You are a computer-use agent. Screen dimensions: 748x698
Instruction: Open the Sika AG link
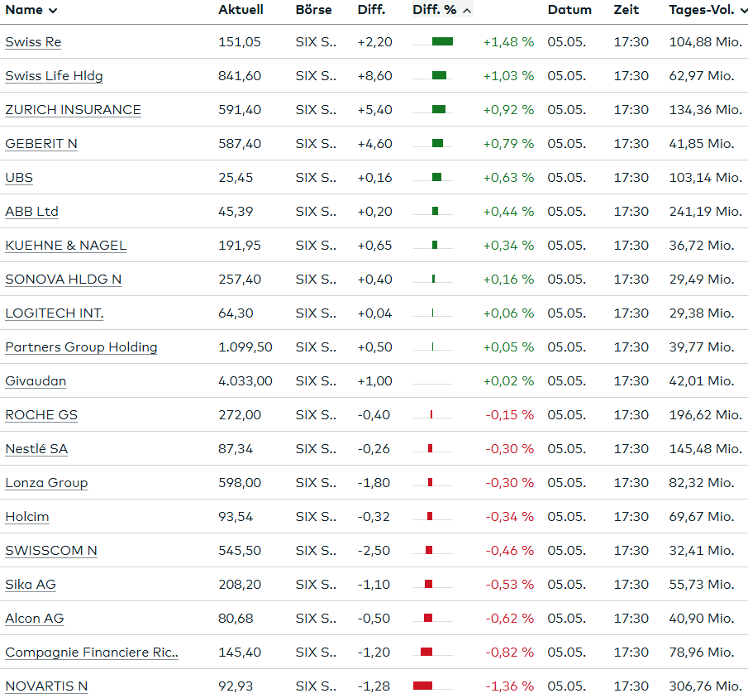pos(31,585)
